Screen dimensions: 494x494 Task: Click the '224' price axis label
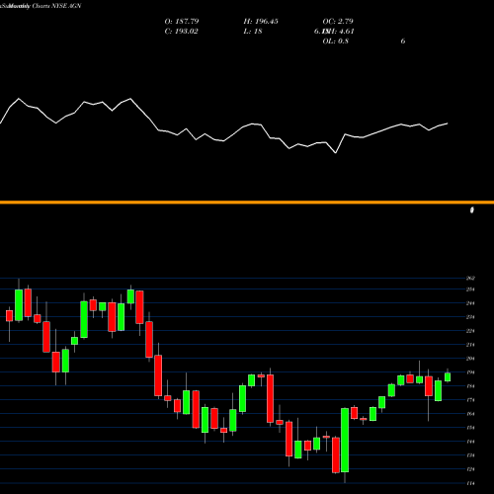[470, 331]
